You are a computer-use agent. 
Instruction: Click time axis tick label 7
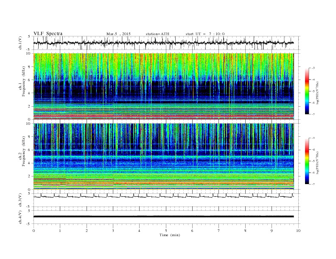(x=219, y=231)
